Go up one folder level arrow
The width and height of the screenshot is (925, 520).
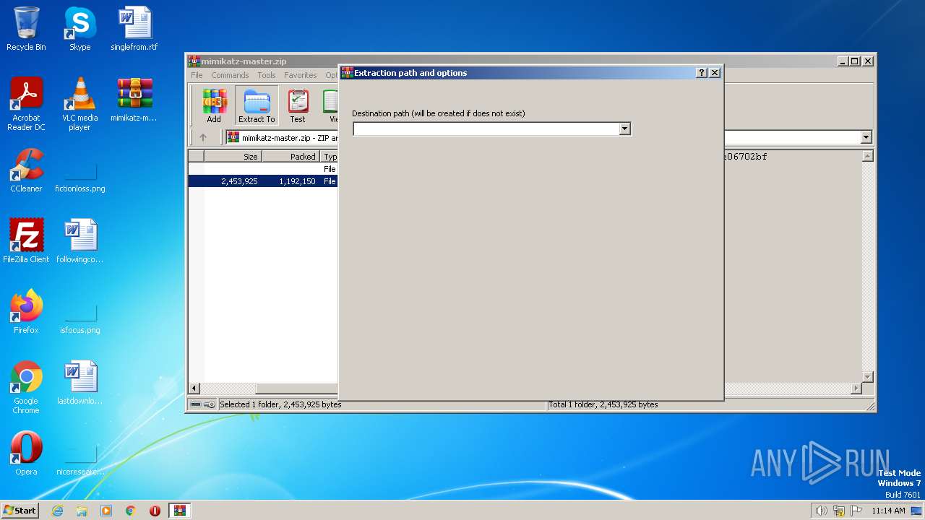point(203,137)
